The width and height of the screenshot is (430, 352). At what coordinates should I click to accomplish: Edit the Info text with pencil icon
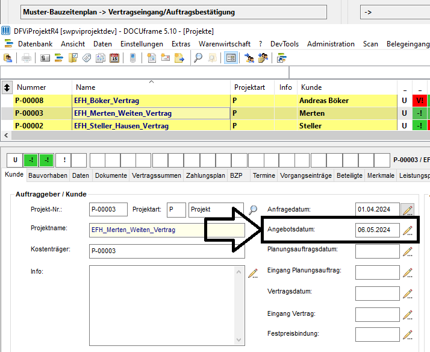[x=253, y=274]
